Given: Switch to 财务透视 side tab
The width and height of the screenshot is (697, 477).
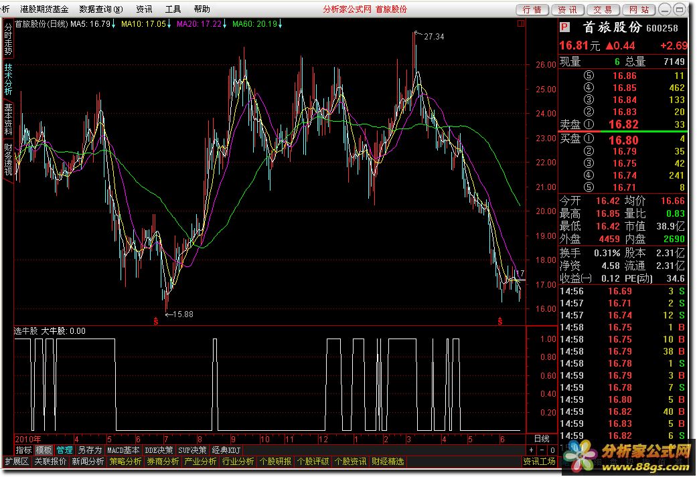Looking at the screenshot, I should pyautogui.click(x=8, y=159).
